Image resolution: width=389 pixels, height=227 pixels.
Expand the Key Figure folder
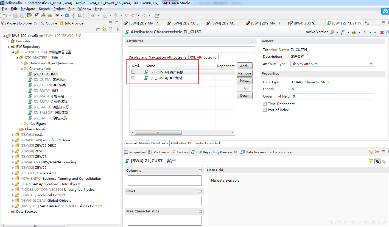(x=22, y=124)
